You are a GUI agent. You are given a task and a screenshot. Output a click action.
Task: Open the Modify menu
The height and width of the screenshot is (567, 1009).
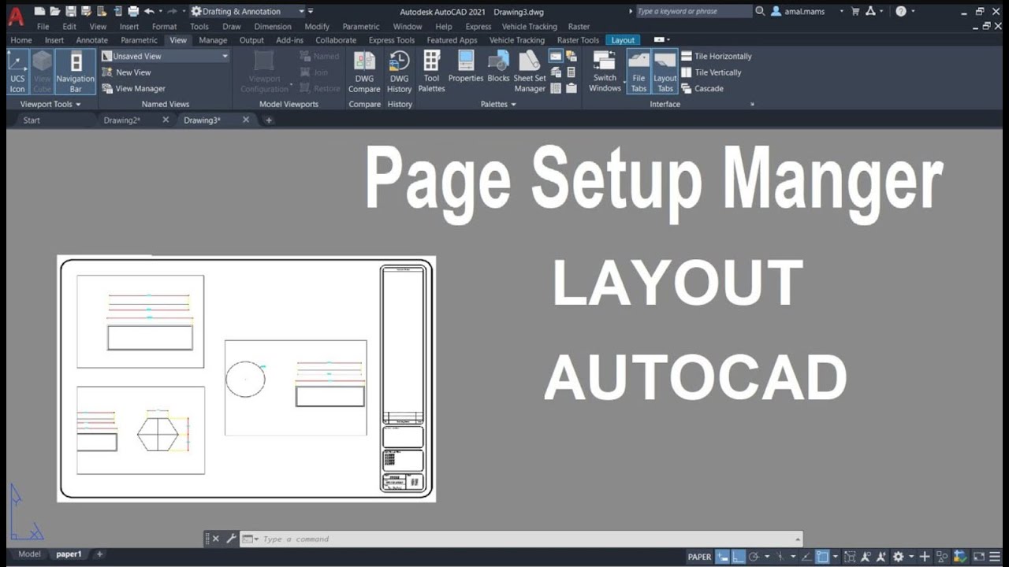click(x=317, y=27)
